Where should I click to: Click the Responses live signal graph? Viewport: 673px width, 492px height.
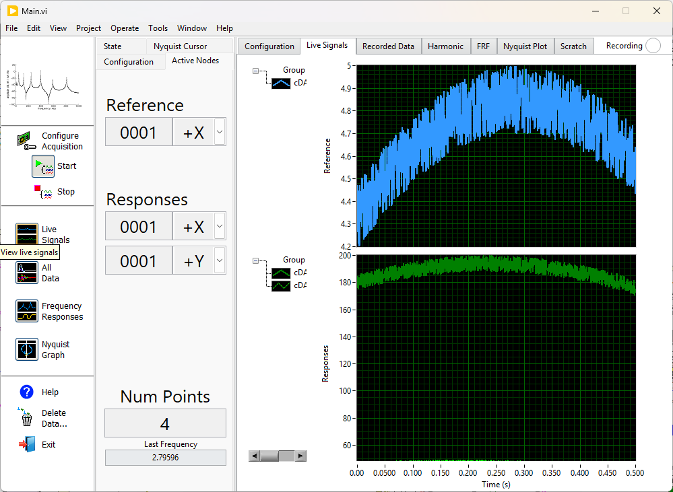tap(496, 358)
